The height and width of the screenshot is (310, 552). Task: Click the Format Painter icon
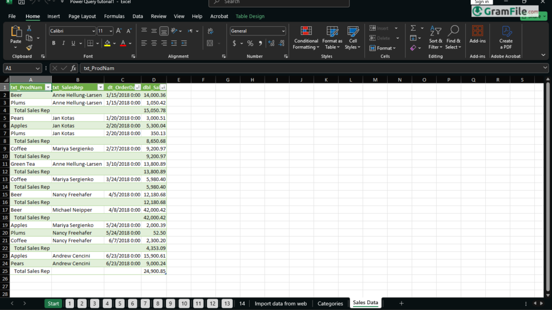pos(30,47)
